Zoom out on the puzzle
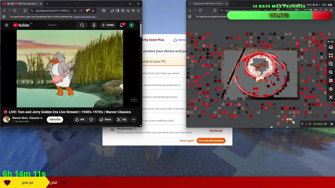Image resolution: width=335 pixels, height=188 pixels. point(331,72)
